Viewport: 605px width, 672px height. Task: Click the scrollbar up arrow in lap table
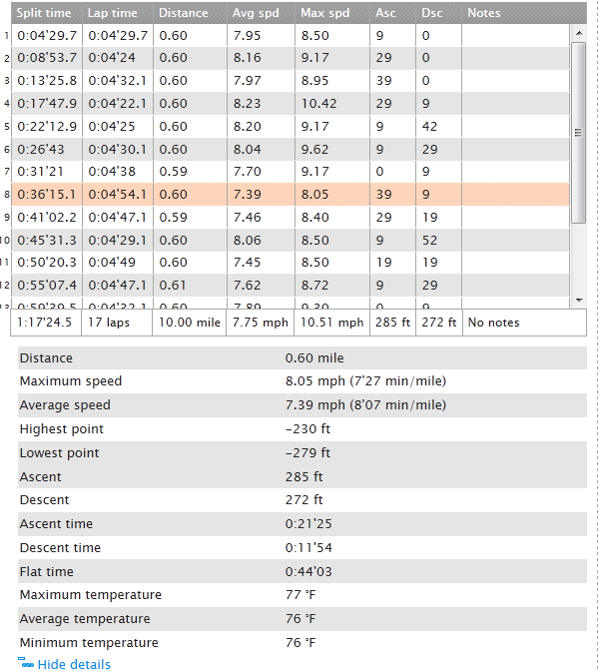pos(579,33)
